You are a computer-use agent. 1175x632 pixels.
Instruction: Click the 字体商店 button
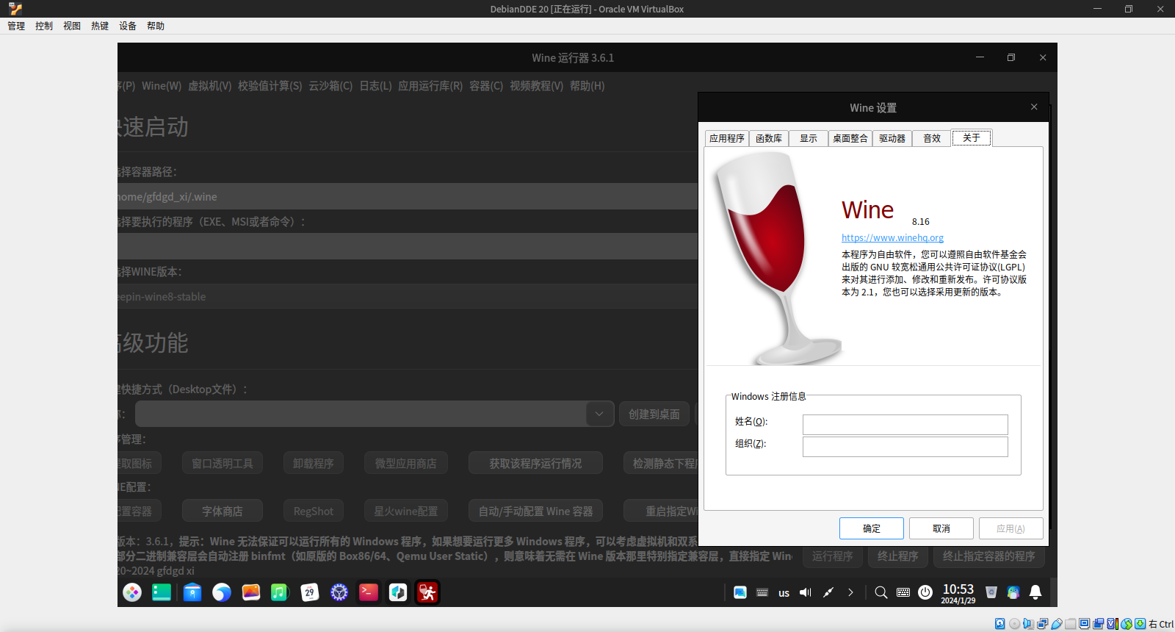pos(223,511)
